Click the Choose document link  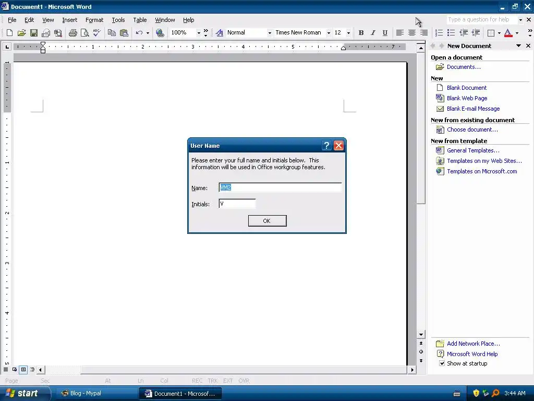472,129
